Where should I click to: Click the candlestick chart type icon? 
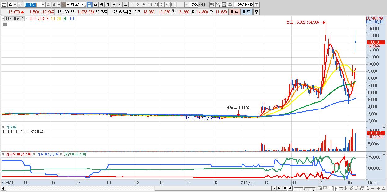213,5
